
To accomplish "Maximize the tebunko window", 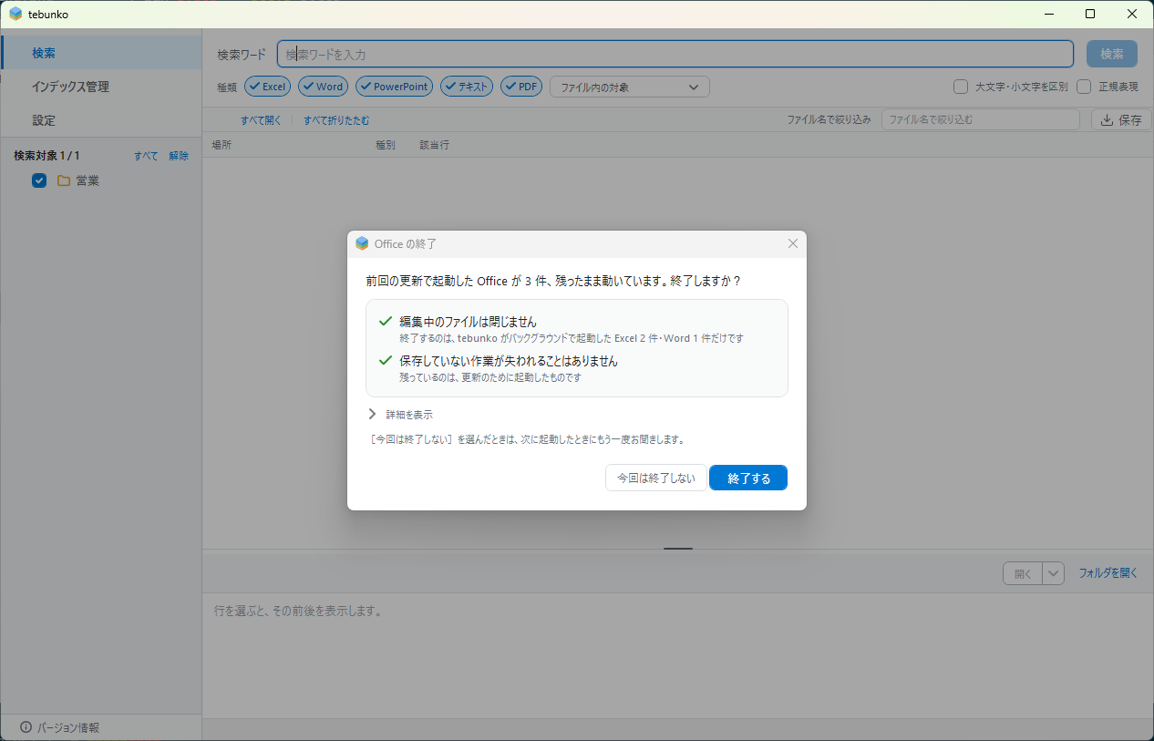I will tap(1090, 14).
